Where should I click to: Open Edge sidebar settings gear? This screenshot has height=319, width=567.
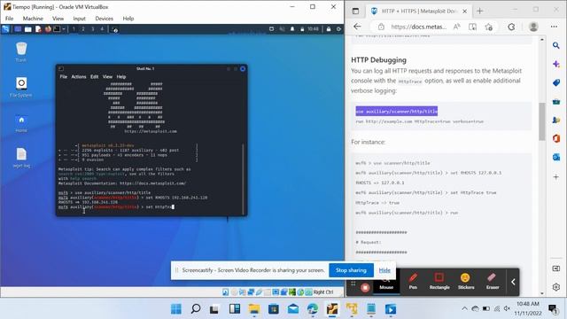pos(556,287)
